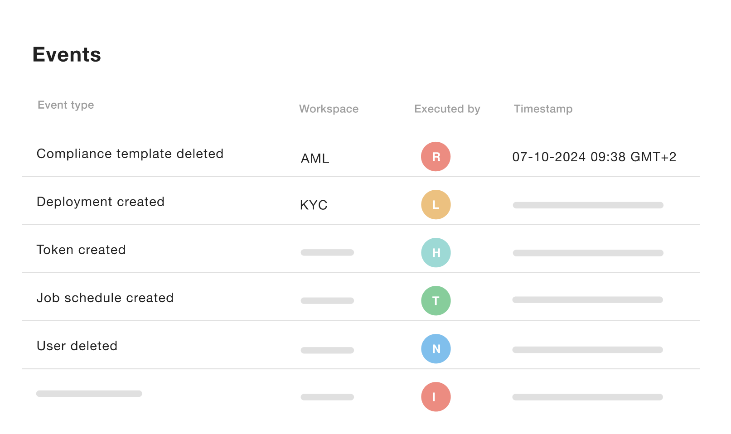Click the Executed by column header
This screenshot has width=731, height=434.
[x=447, y=109]
